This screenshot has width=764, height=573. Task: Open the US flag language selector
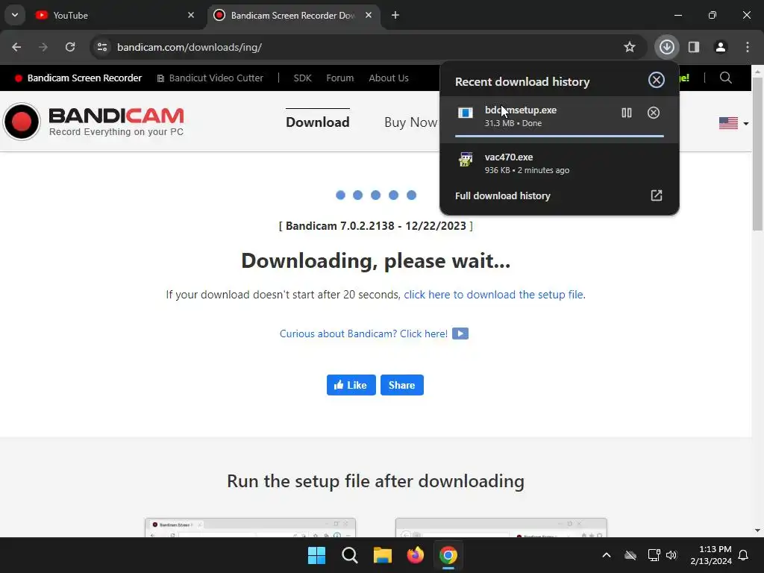pos(733,123)
